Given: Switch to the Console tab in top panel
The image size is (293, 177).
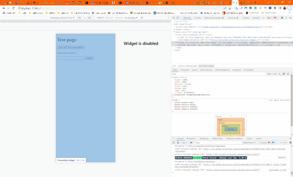Looking at the screenshot, I should point(197,18).
